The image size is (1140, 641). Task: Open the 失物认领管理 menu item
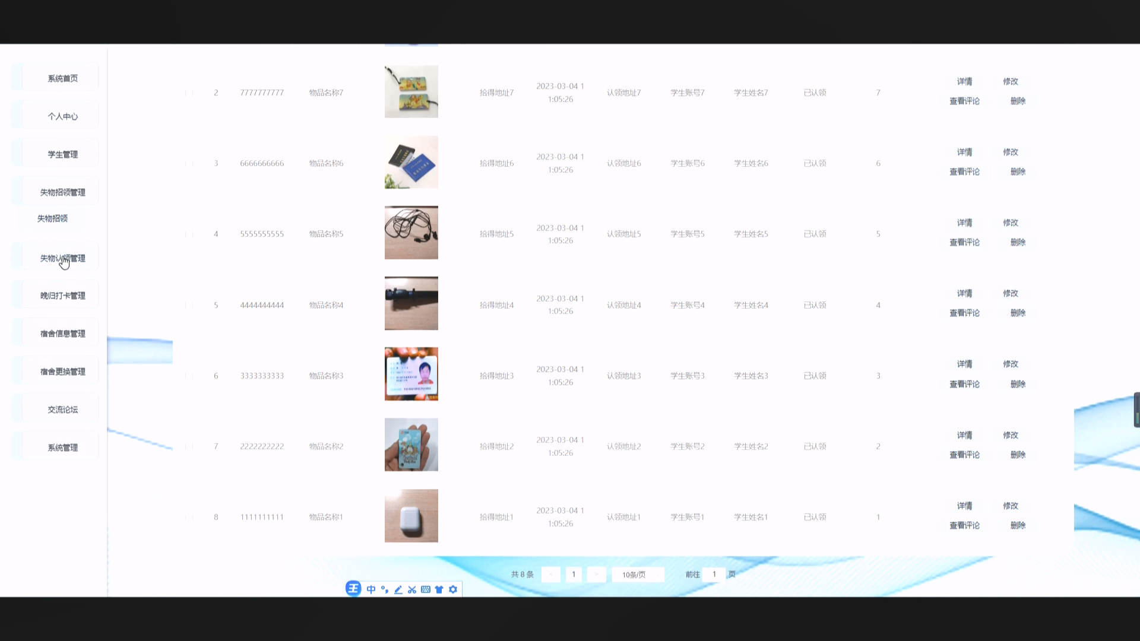tap(62, 258)
